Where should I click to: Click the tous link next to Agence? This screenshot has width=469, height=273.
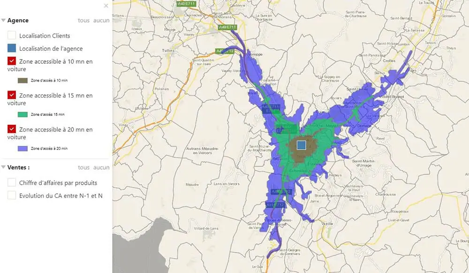pyautogui.click(x=83, y=20)
